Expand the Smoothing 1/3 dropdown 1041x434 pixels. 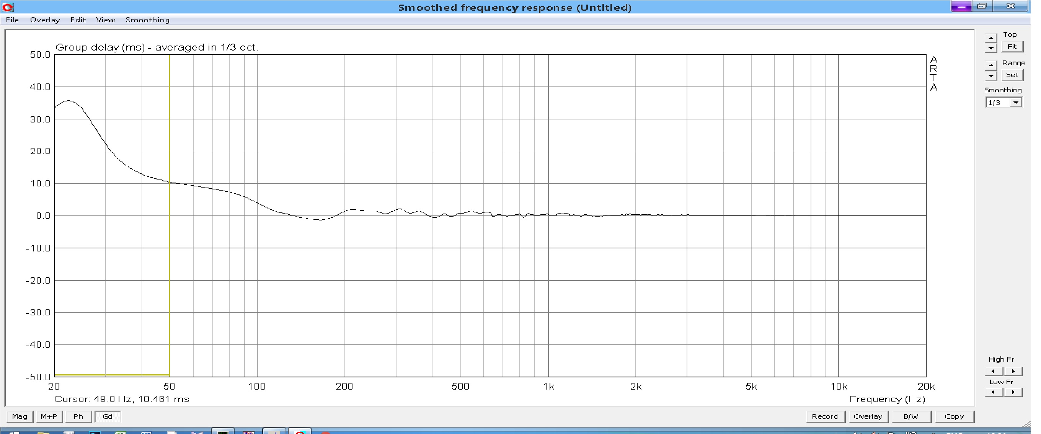click(x=1015, y=103)
